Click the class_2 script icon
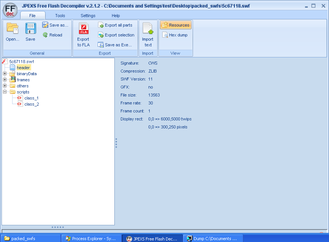The width and height of the screenshot is (329, 242). (20, 104)
